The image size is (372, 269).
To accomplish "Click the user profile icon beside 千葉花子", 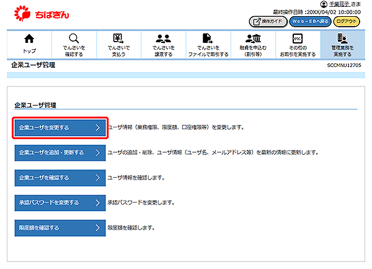I will 324,4.
